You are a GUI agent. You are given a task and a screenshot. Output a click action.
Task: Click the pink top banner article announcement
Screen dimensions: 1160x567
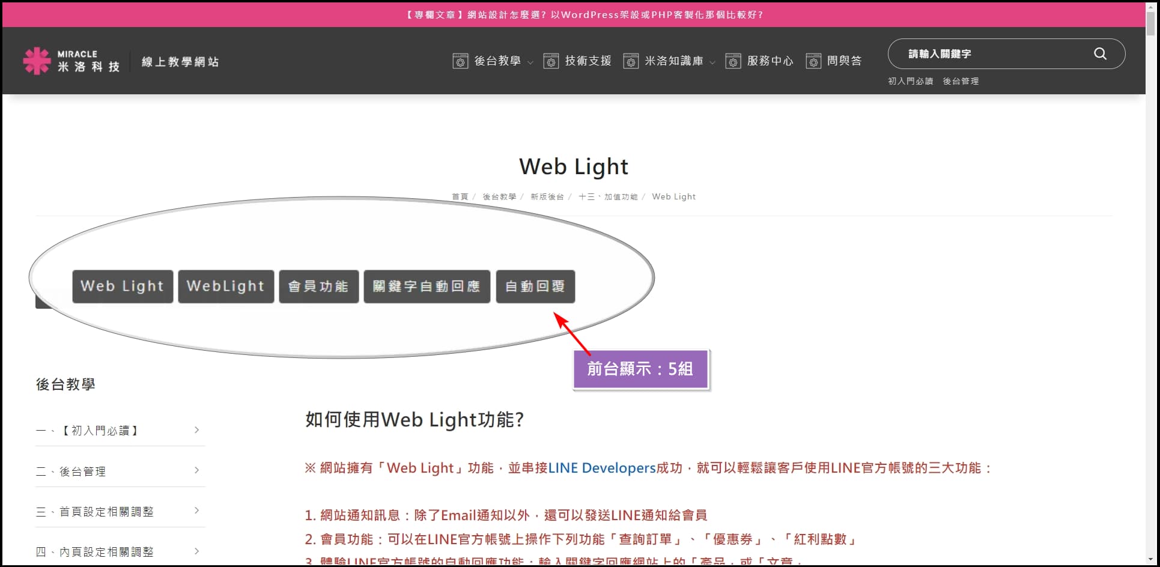584,15
